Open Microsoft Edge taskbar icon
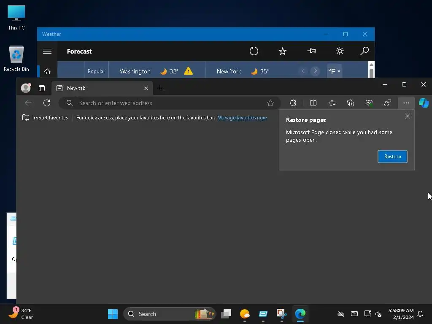The image size is (432, 324). tap(300, 314)
